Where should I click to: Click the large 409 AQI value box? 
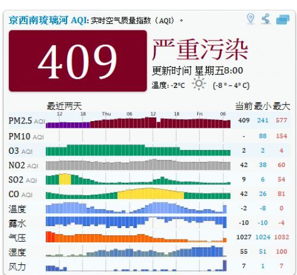pyautogui.click(x=78, y=61)
